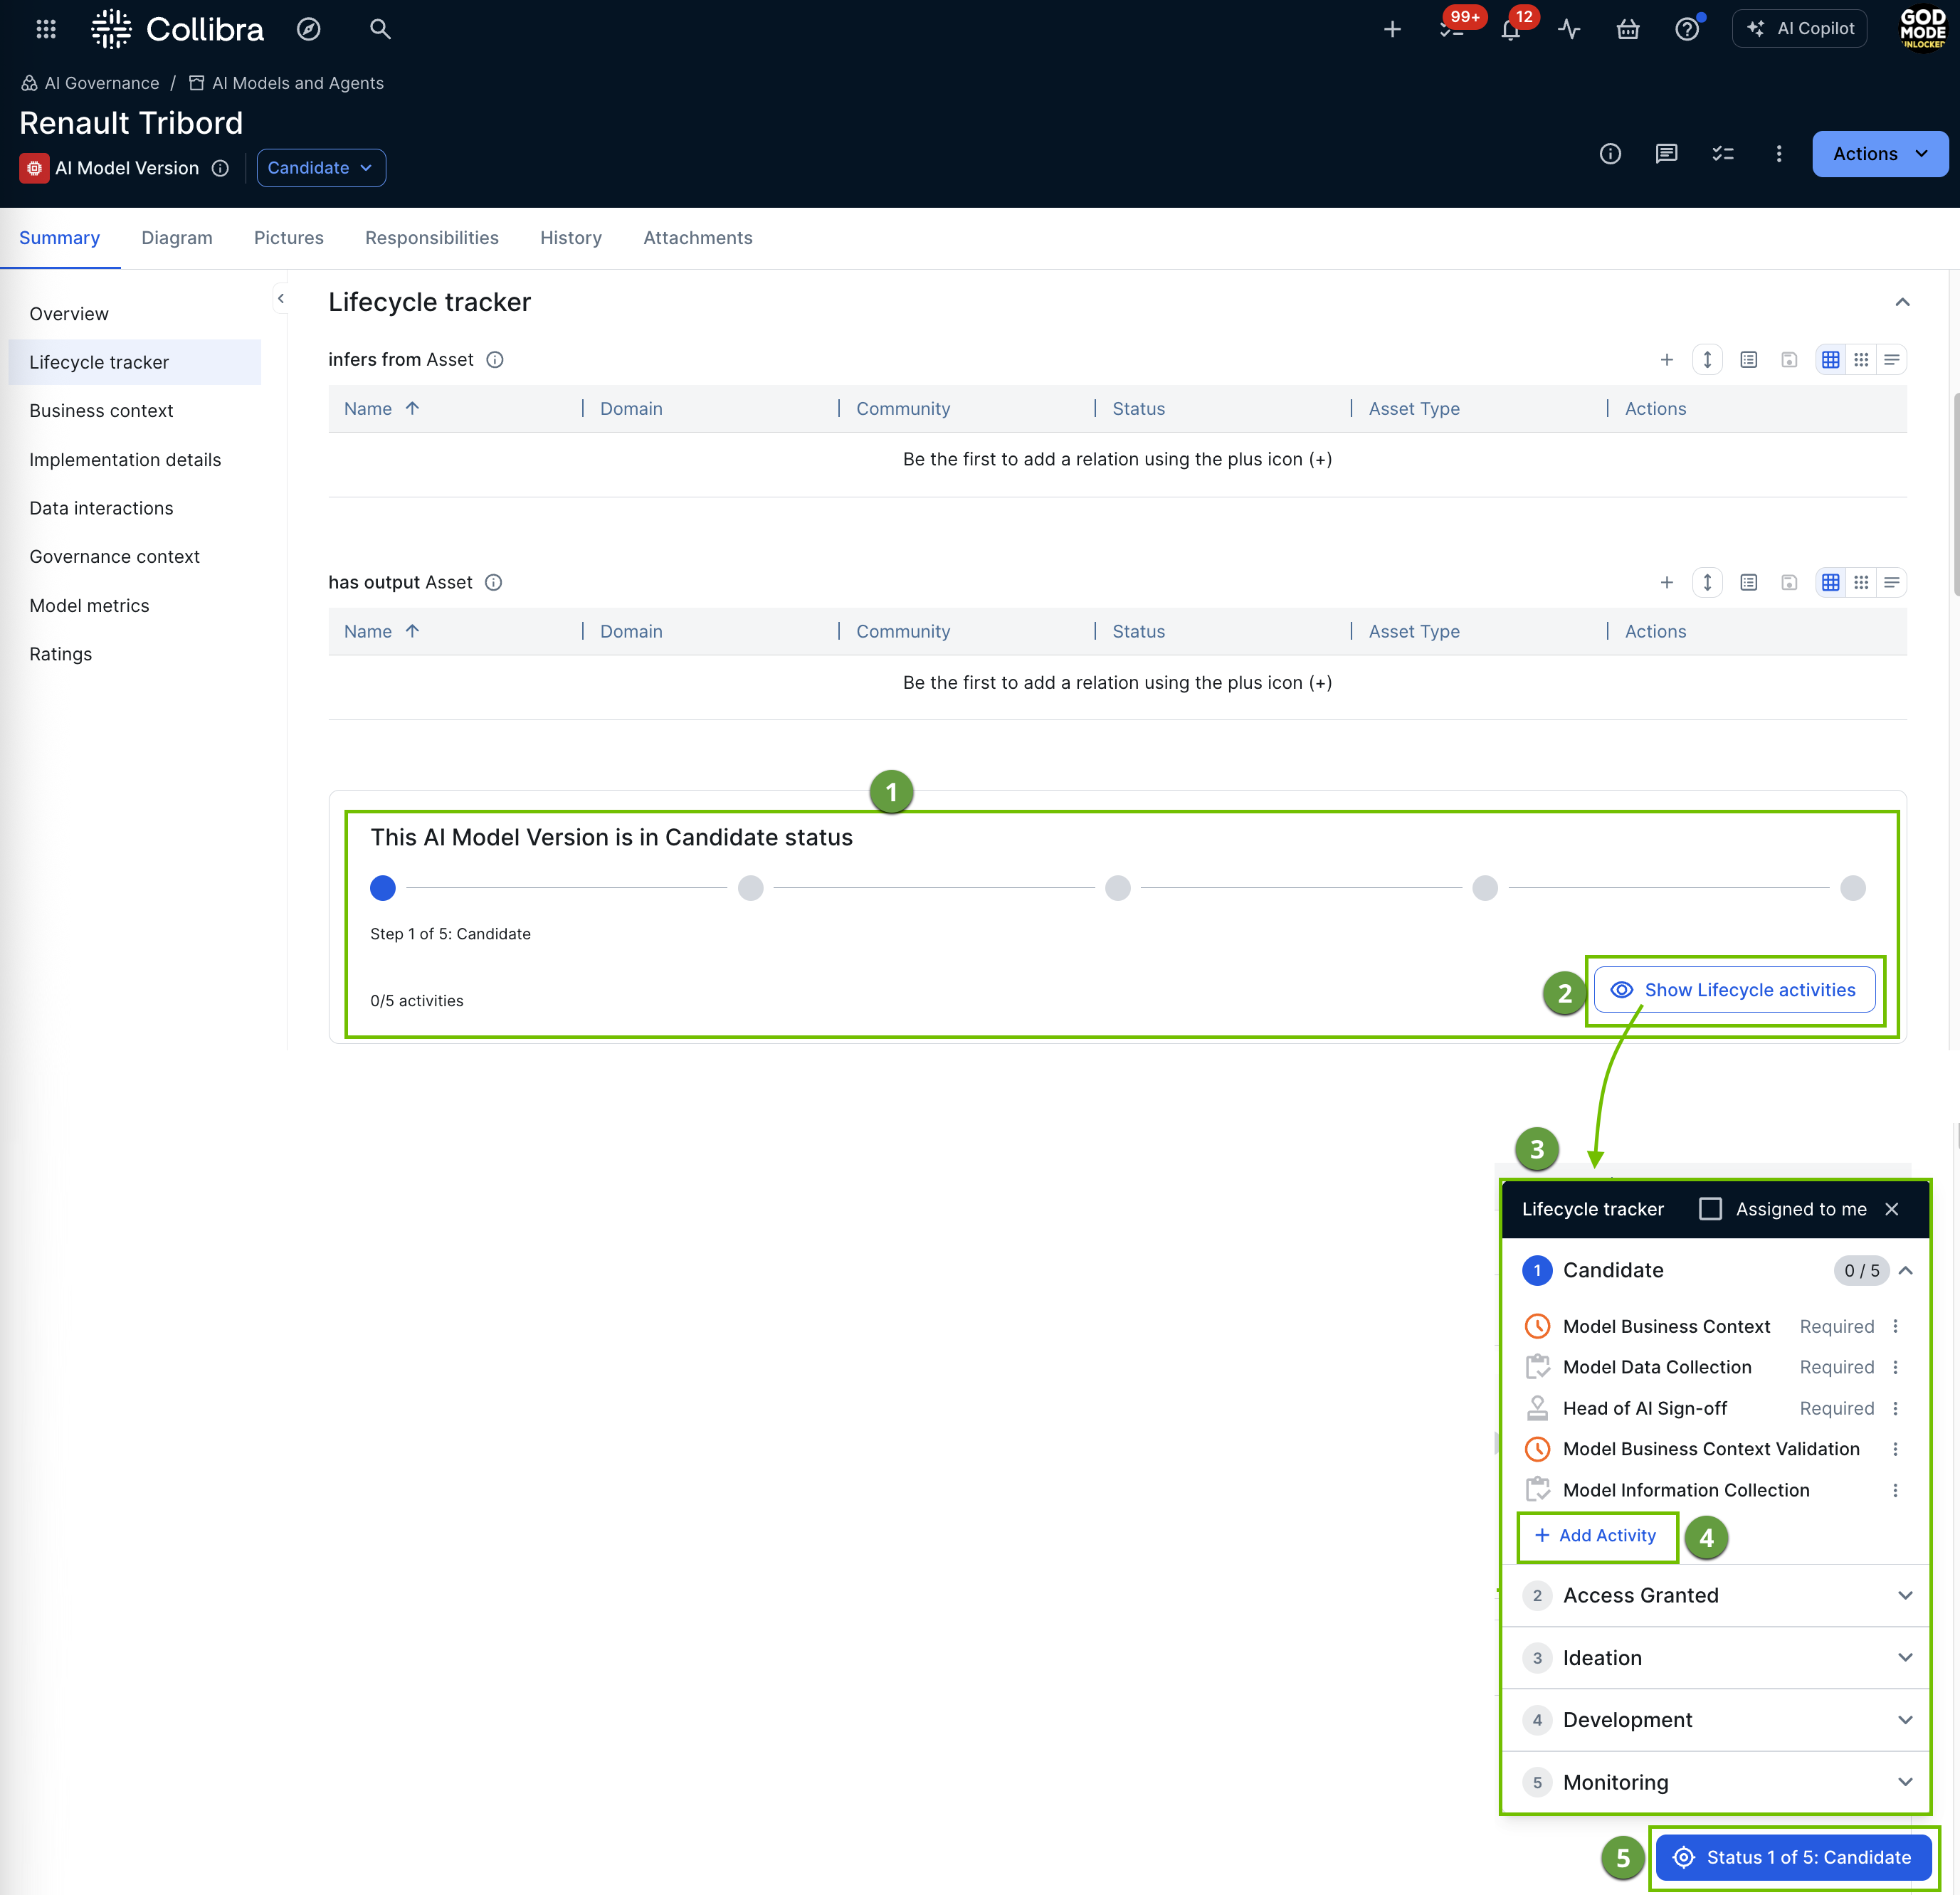Click Status 1 of 5: Candidate button
Screen dimensions: 1960x1895
1792,1857
